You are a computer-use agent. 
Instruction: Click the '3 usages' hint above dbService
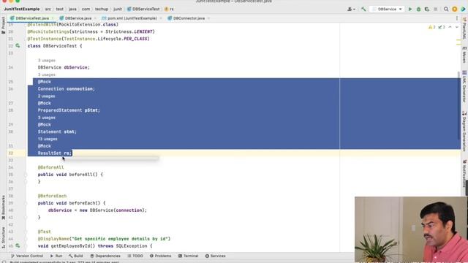coord(47,60)
